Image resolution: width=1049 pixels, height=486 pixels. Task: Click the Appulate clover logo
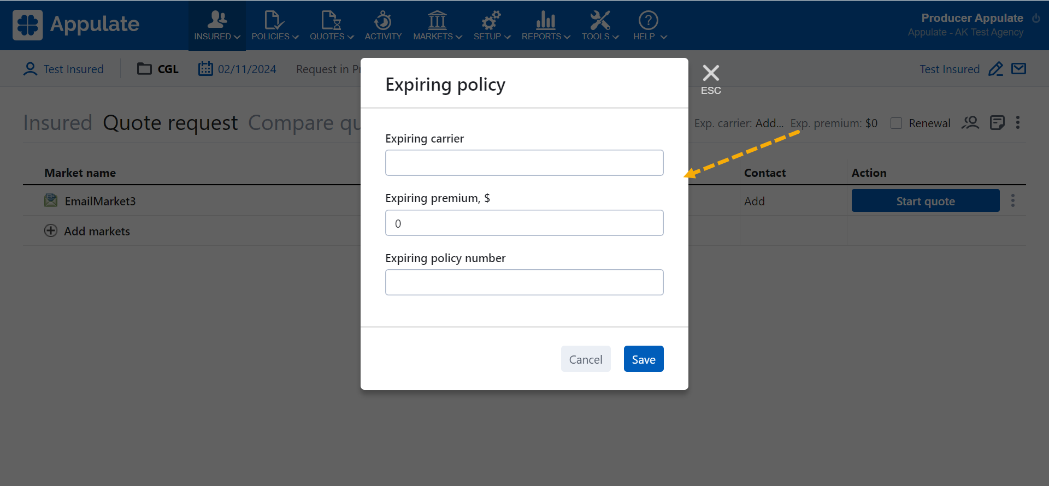[27, 25]
